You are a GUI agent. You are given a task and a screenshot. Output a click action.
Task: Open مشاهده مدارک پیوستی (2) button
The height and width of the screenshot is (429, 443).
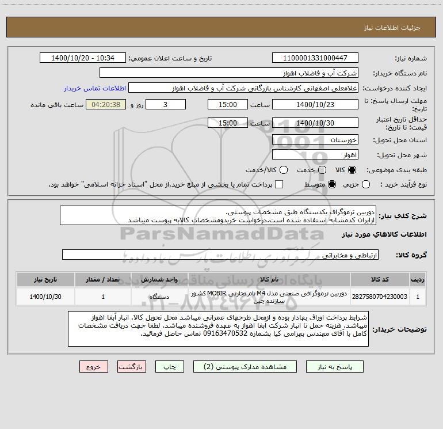245,367
